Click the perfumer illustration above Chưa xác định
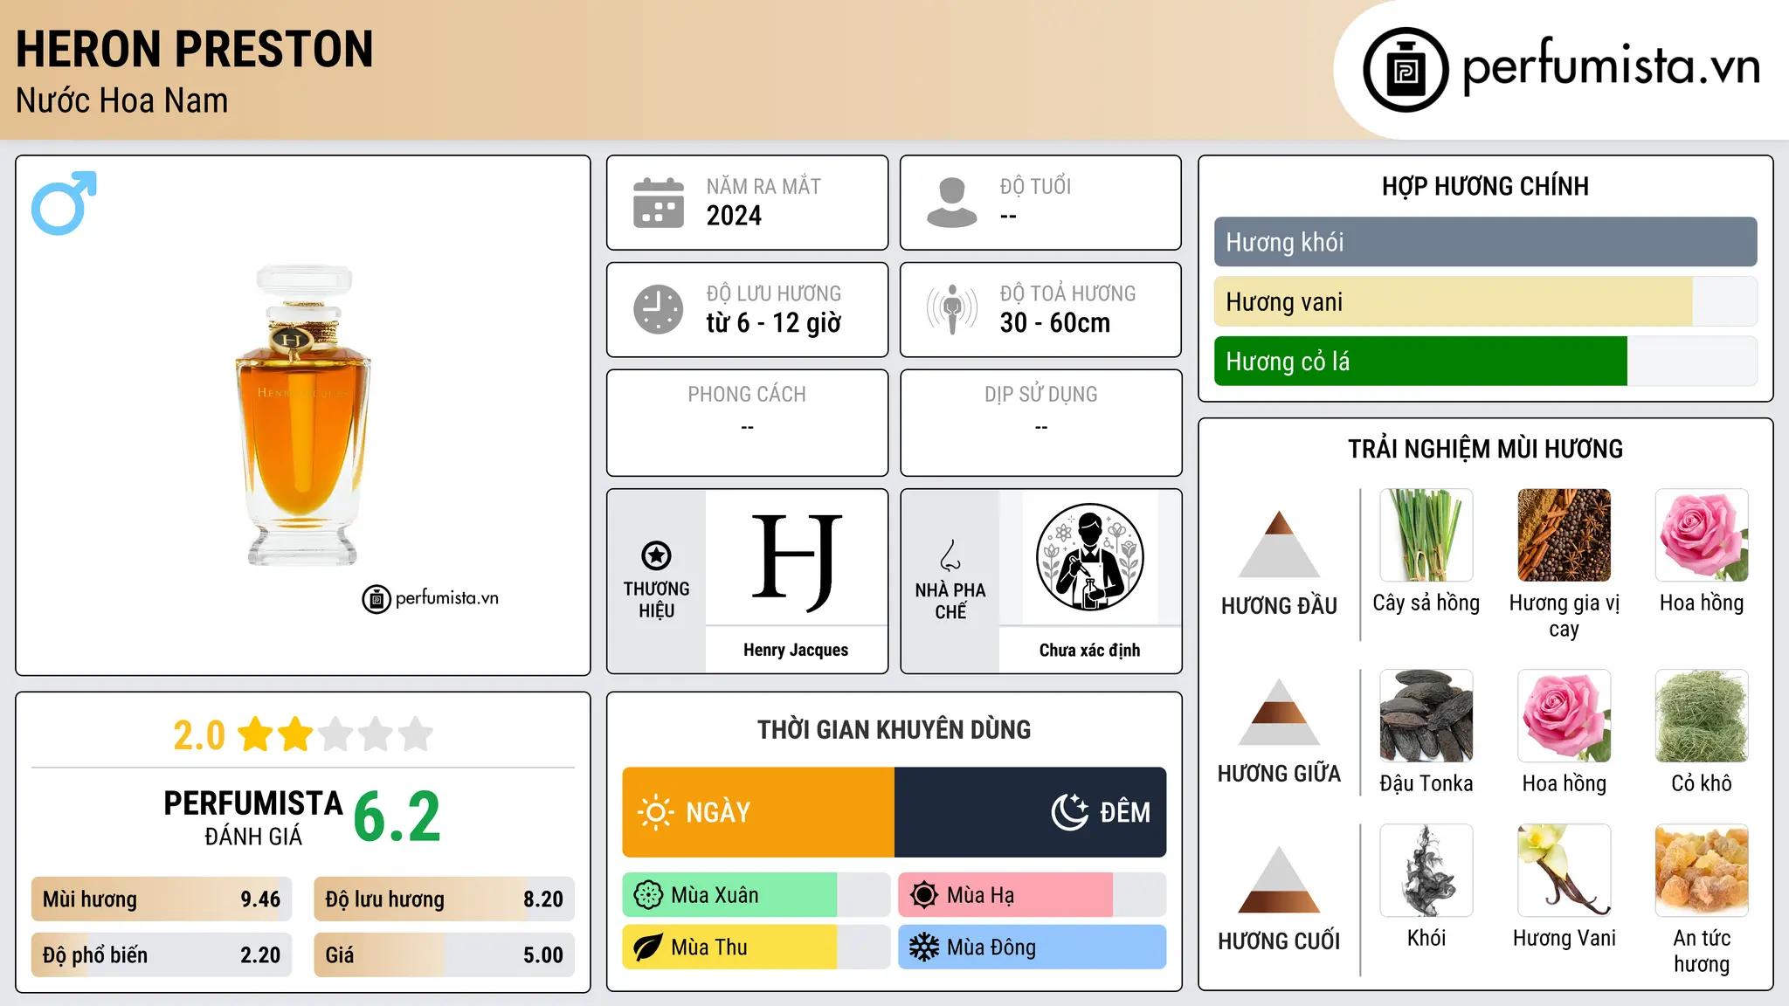This screenshot has width=1789, height=1006. pos(1089,557)
